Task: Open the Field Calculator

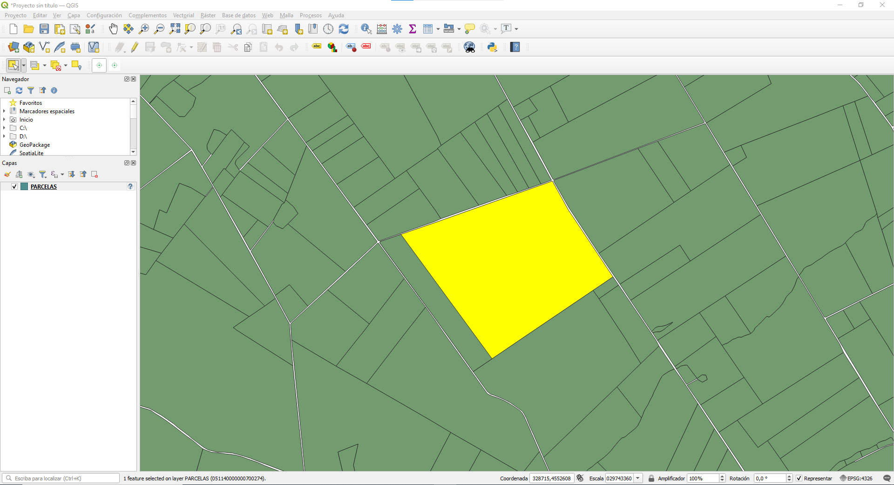Action: click(x=382, y=28)
